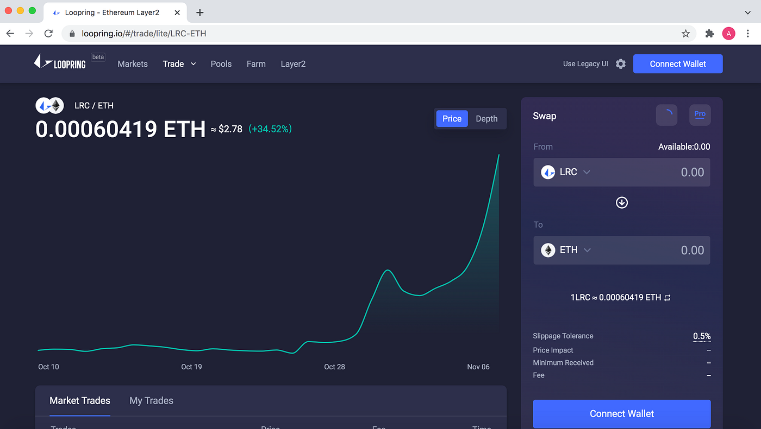Screen dimensions: 761x429
Task: Expand the Trade menu dropdown
Action: [x=179, y=64]
